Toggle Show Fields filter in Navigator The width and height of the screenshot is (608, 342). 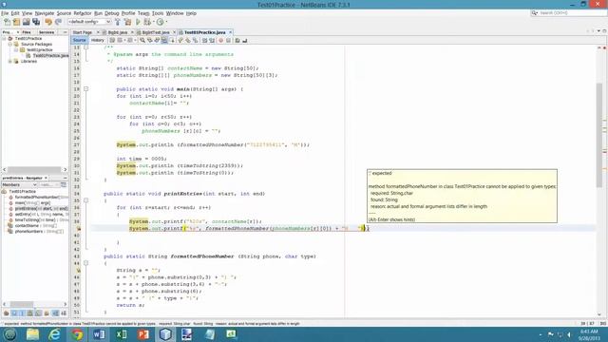(14, 313)
